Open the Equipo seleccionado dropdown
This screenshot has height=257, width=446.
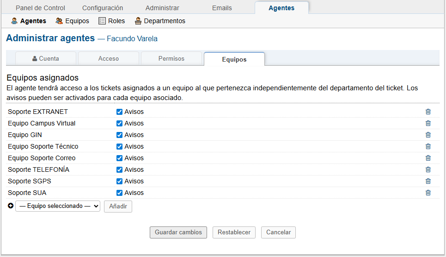pos(58,206)
